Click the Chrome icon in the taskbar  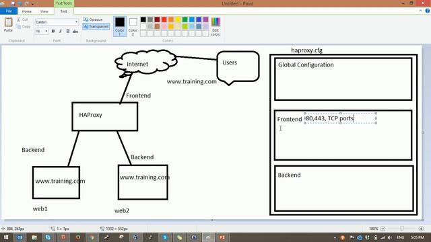(x=92, y=237)
